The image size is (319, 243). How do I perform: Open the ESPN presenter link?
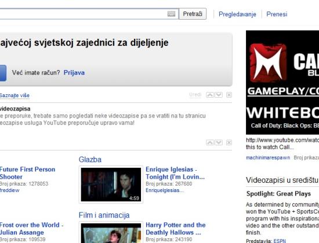(x=280, y=241)
